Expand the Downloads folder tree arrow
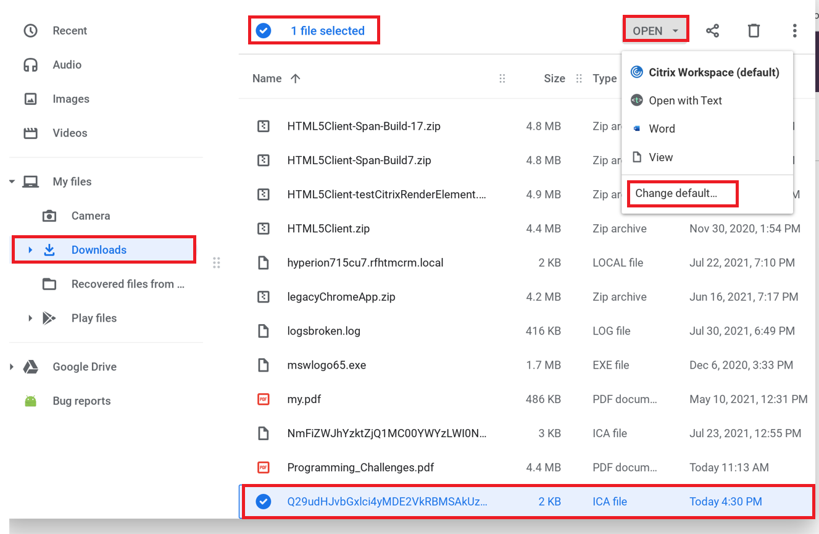Viewport: 819px width, 534px height. 30,250
